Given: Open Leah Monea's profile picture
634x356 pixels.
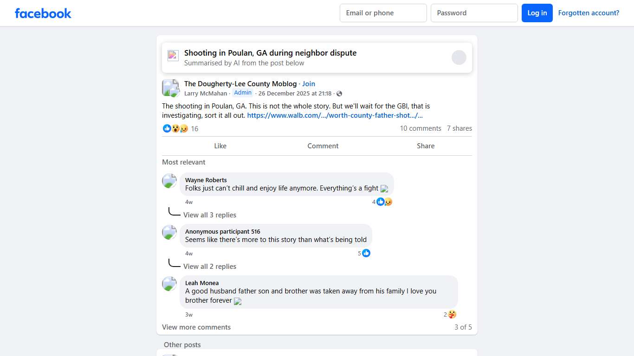Looking at the screenshot, I should (x=169, y=284).
